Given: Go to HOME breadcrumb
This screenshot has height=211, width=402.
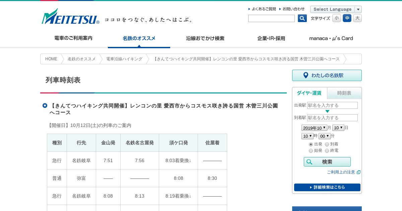Looking at the screenshot, I should (51, 59).
